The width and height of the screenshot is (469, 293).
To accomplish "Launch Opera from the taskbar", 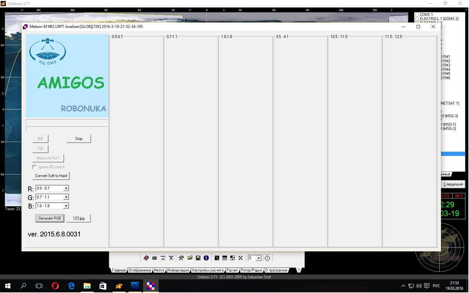I will pyautogui.click(x=55, y=286).
